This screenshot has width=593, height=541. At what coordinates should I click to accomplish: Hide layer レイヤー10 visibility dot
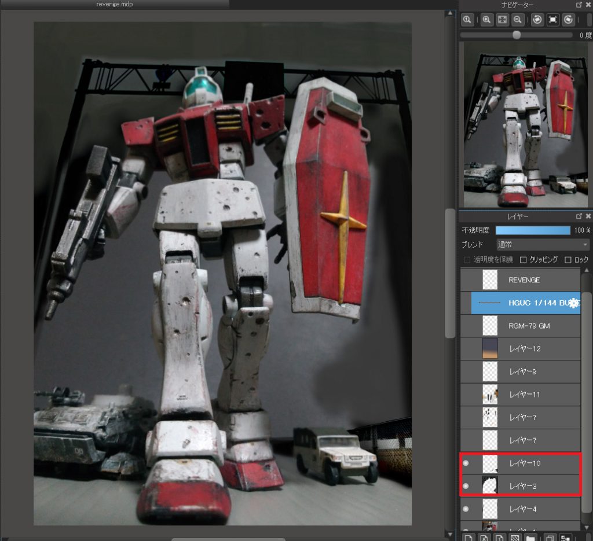[466, 463]
